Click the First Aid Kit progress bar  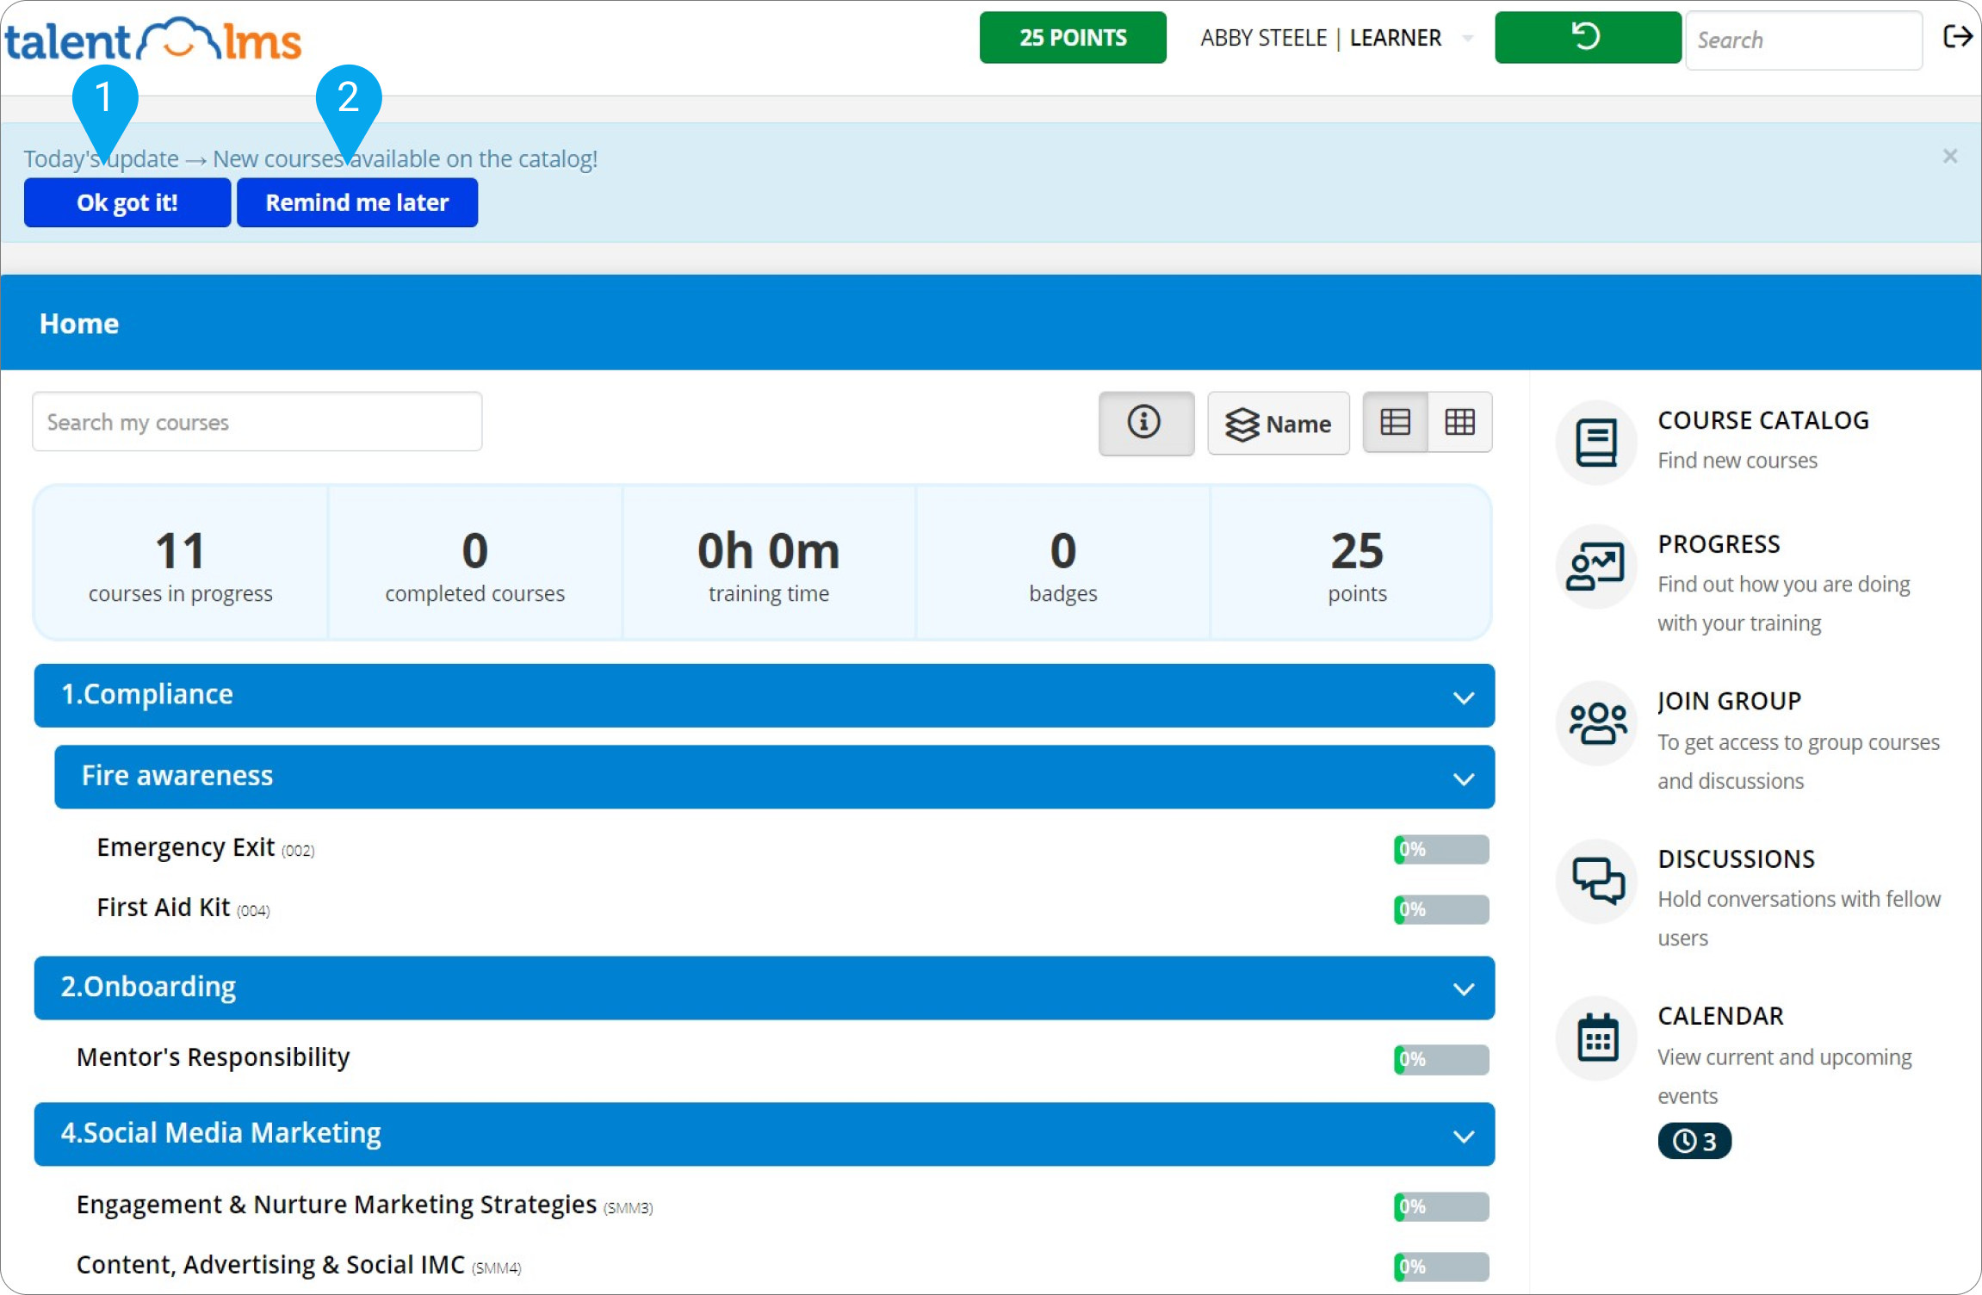(1441, 910)
